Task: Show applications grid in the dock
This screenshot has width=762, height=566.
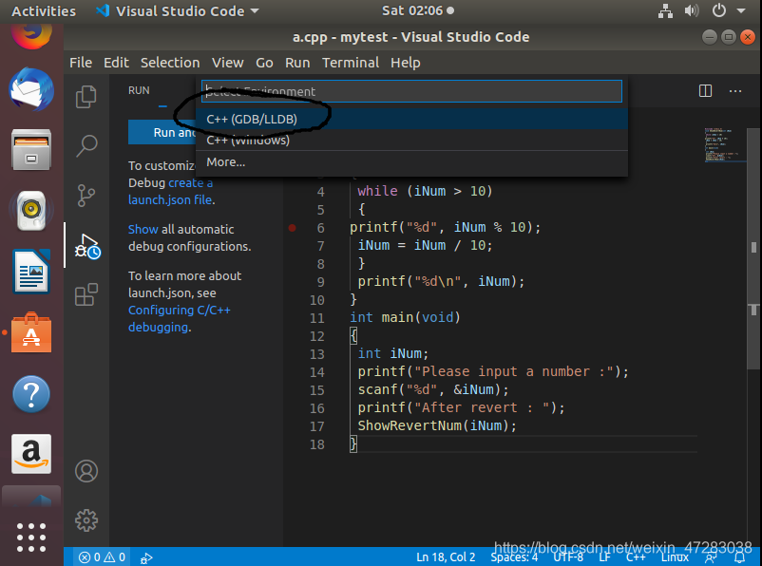Action: coord(31,538)
